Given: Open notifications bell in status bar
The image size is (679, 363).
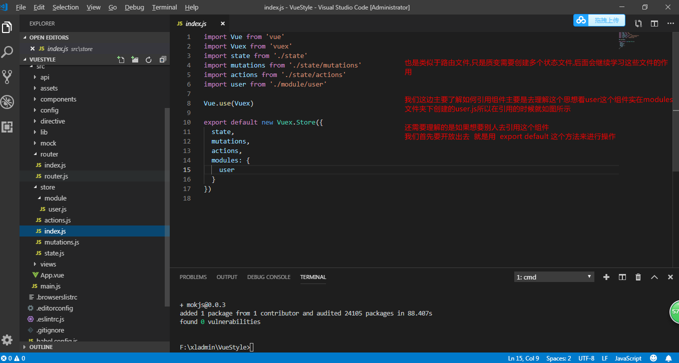Looking at the screenshot, I should point(668,358).
